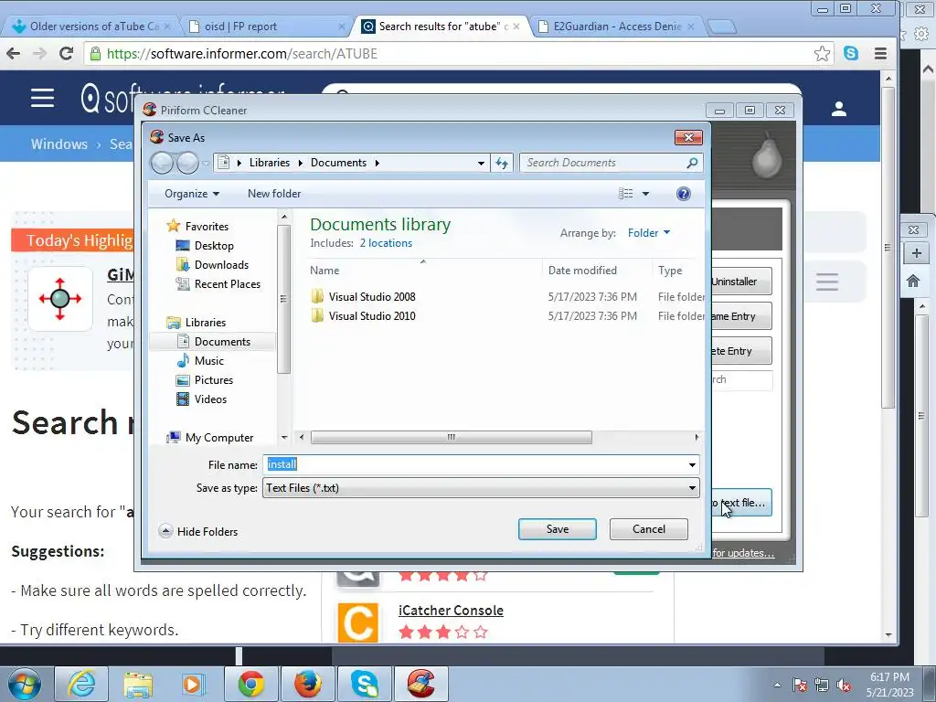Click the muted volume tray icon
This screenshot has height=702, width=936.
(844, 686)
